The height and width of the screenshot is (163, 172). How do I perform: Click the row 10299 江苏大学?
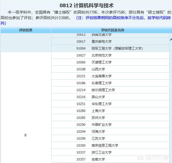pos(110,138)
